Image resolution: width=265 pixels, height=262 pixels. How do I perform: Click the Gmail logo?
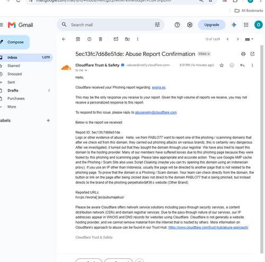(x=21, y=25)
